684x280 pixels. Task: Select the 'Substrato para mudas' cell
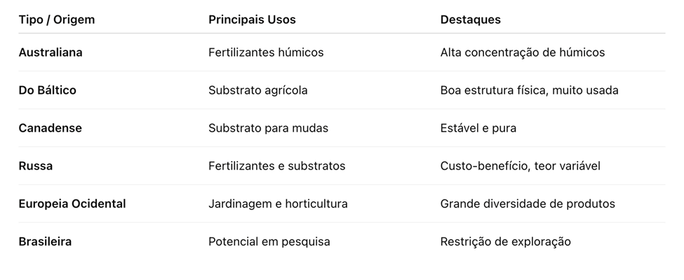pos(268,128)
